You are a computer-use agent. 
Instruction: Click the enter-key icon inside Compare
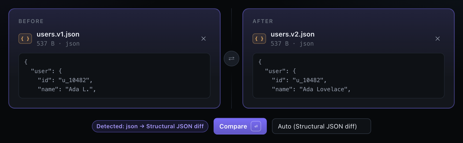[x=256, y=126]
